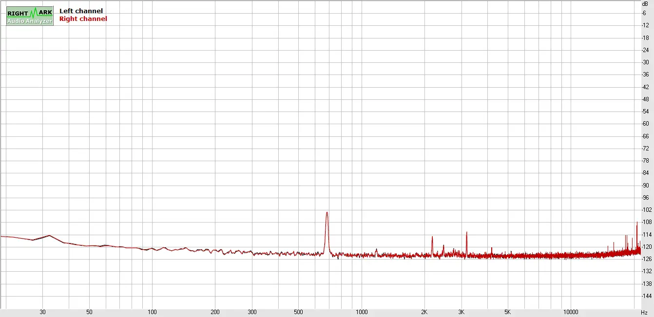
Task: Click the -144 level axis label
Action: point(646,296)
